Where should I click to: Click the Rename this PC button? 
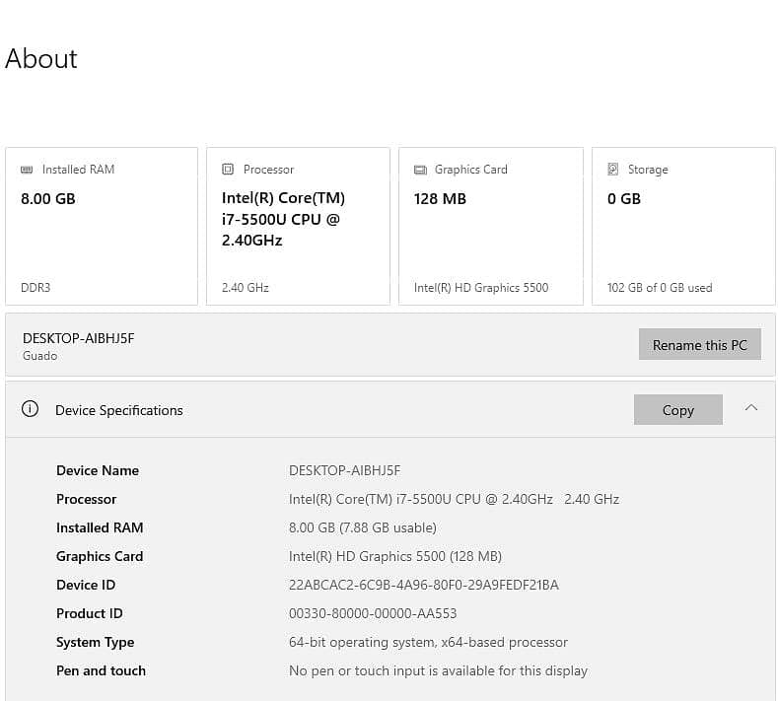(x=699, y=344)
